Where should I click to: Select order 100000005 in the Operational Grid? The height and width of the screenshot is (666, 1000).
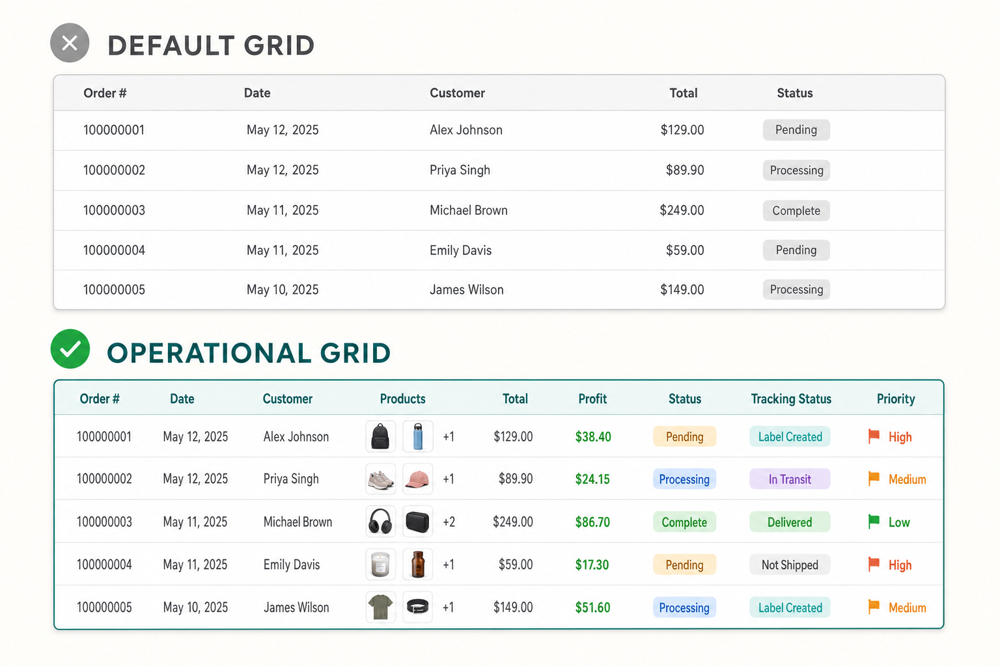pos(104,607)
